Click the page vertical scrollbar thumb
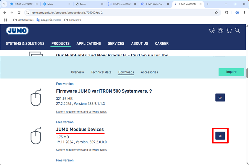Image resolution: width=249 pixels, height=165 pixels. click(x=247, y=73)
